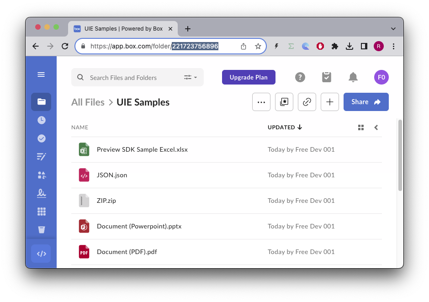Open Tasks checkmark icon in sidebar
The height and width of the screenshot is (302, 429).
point(41,138)
